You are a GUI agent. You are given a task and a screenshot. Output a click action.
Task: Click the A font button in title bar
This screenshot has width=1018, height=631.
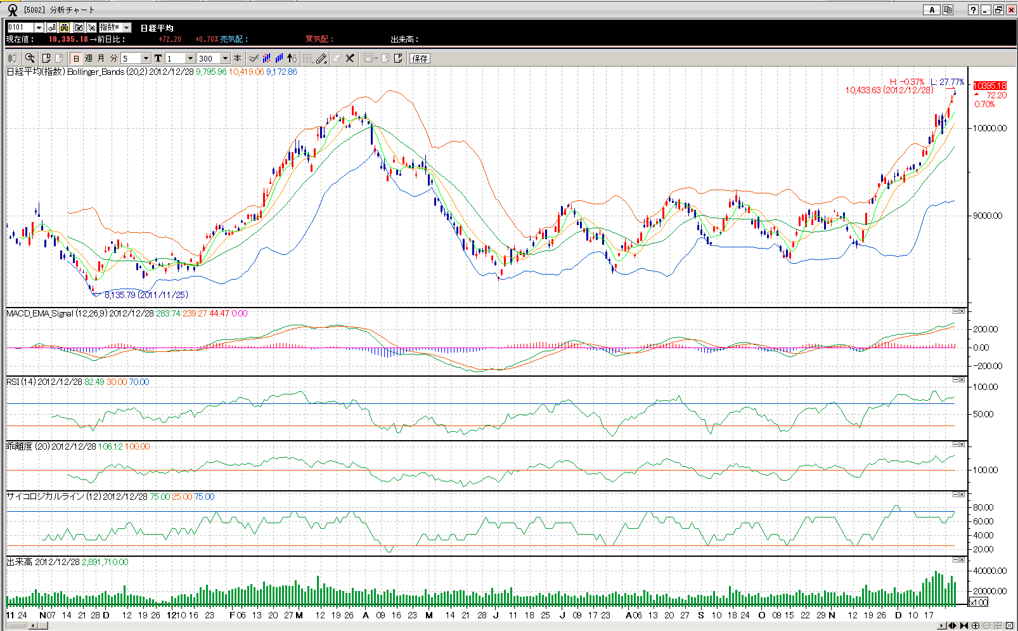pos(932,10)
